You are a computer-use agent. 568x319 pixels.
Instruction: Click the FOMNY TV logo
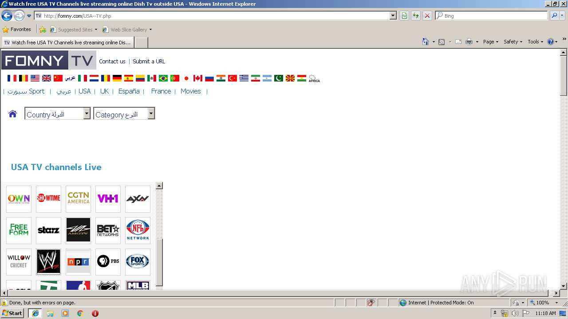(49, 60)
